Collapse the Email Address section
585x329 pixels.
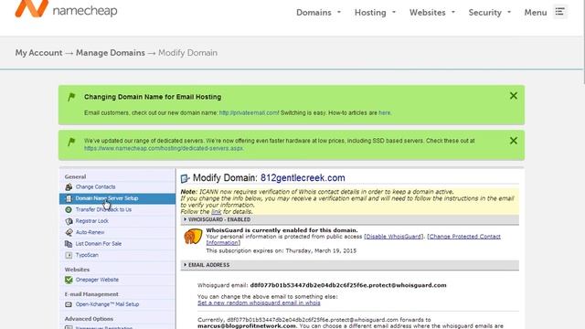[349, 265]
